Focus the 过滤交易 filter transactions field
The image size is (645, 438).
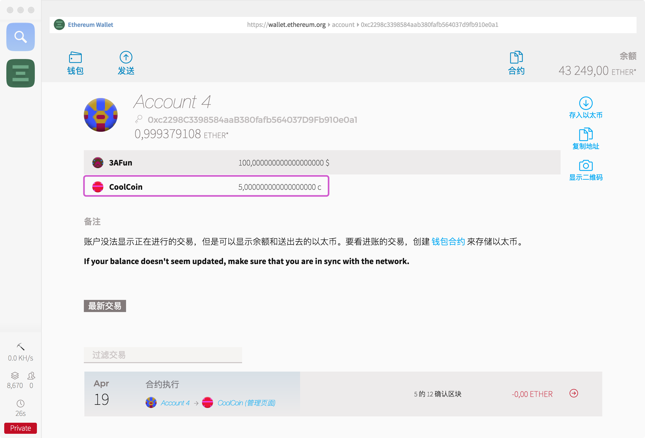163,355
